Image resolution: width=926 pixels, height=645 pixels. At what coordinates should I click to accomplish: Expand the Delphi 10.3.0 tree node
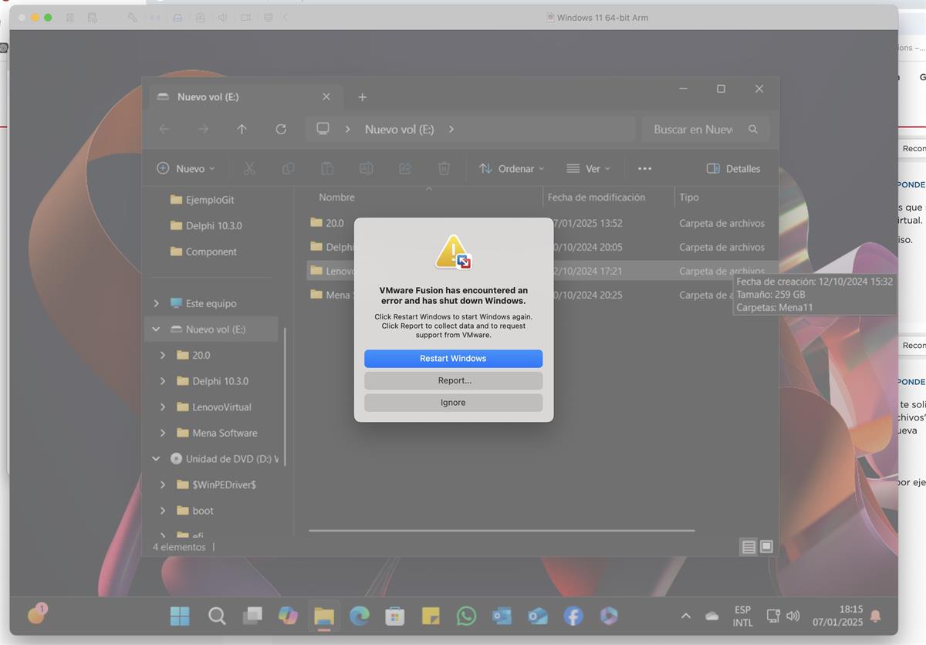click(163, 381)
